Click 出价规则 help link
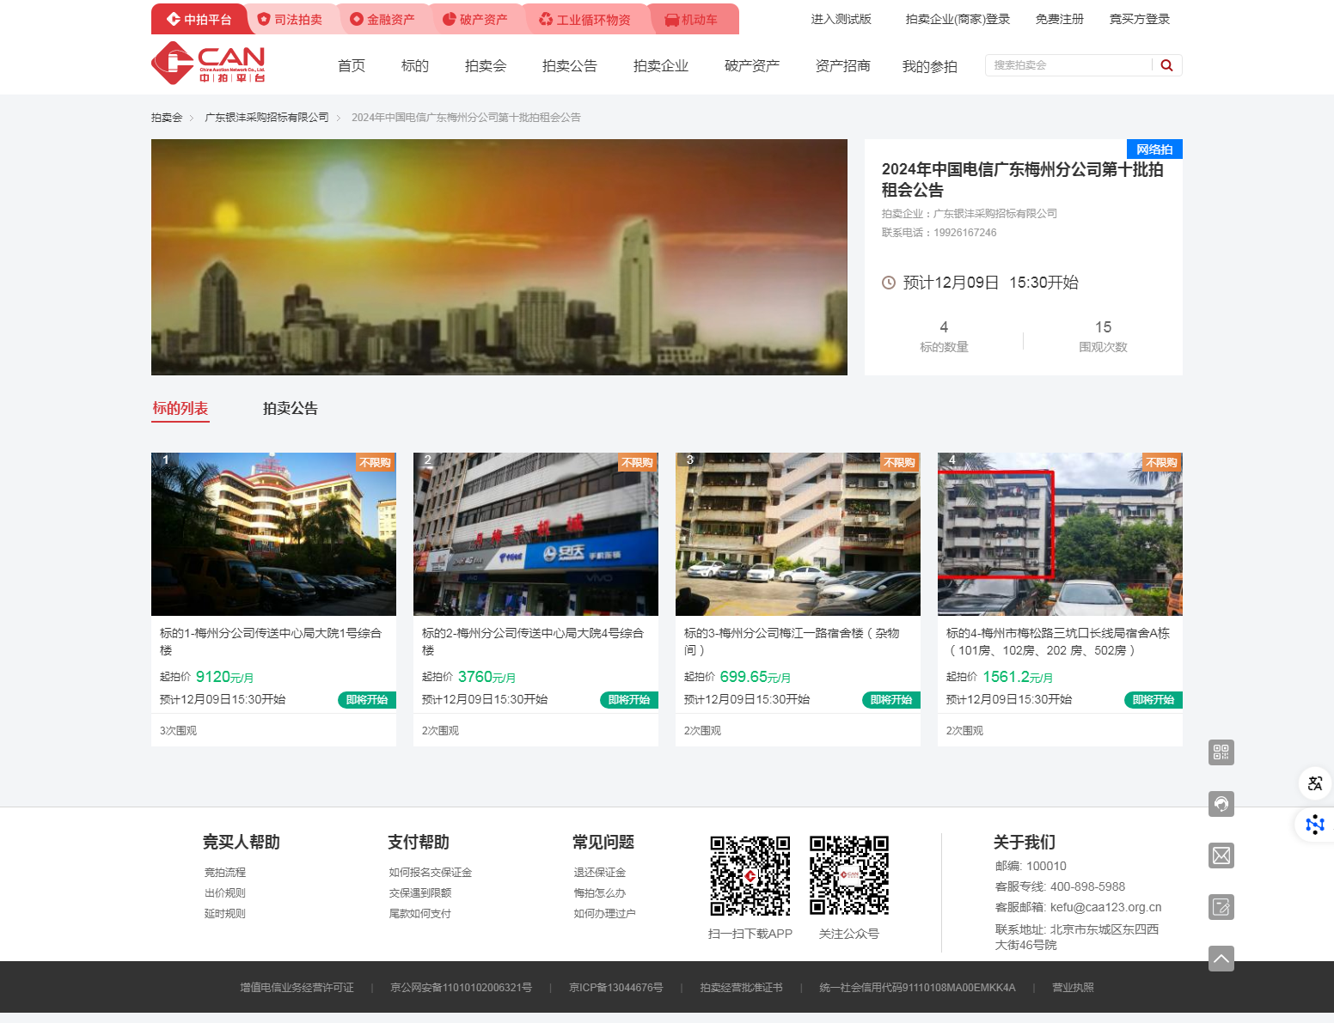This screenshot has height=1023, width=1334. coord(225,893)
